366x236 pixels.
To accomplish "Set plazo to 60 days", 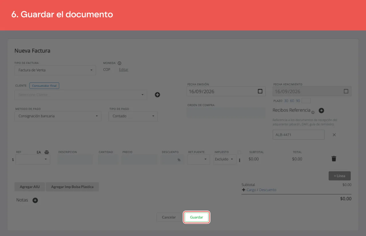I will coord(292,101).
